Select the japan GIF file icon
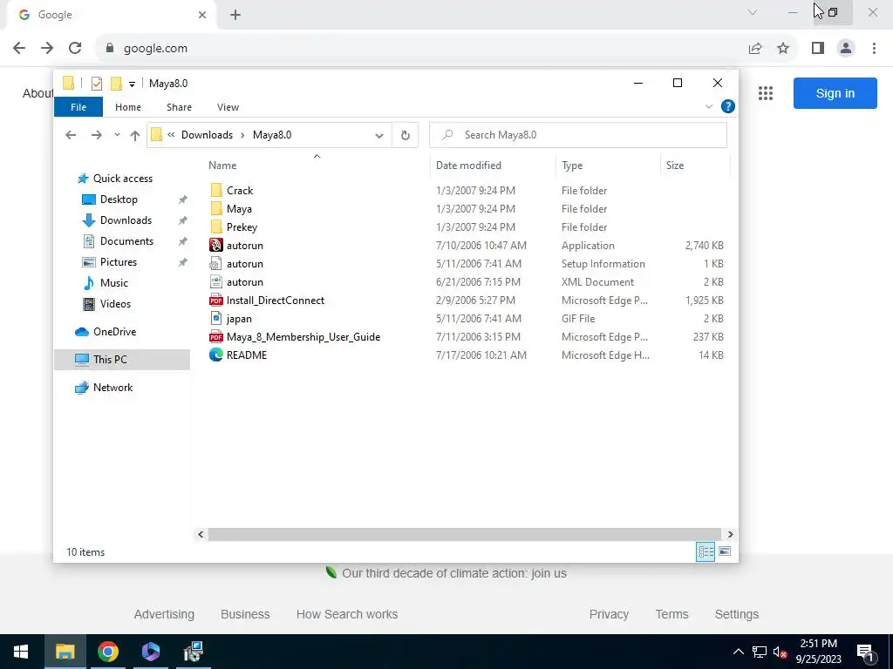The height and width of the screenshot is (669, 893). pyautogui.click(x=216, y=319)
